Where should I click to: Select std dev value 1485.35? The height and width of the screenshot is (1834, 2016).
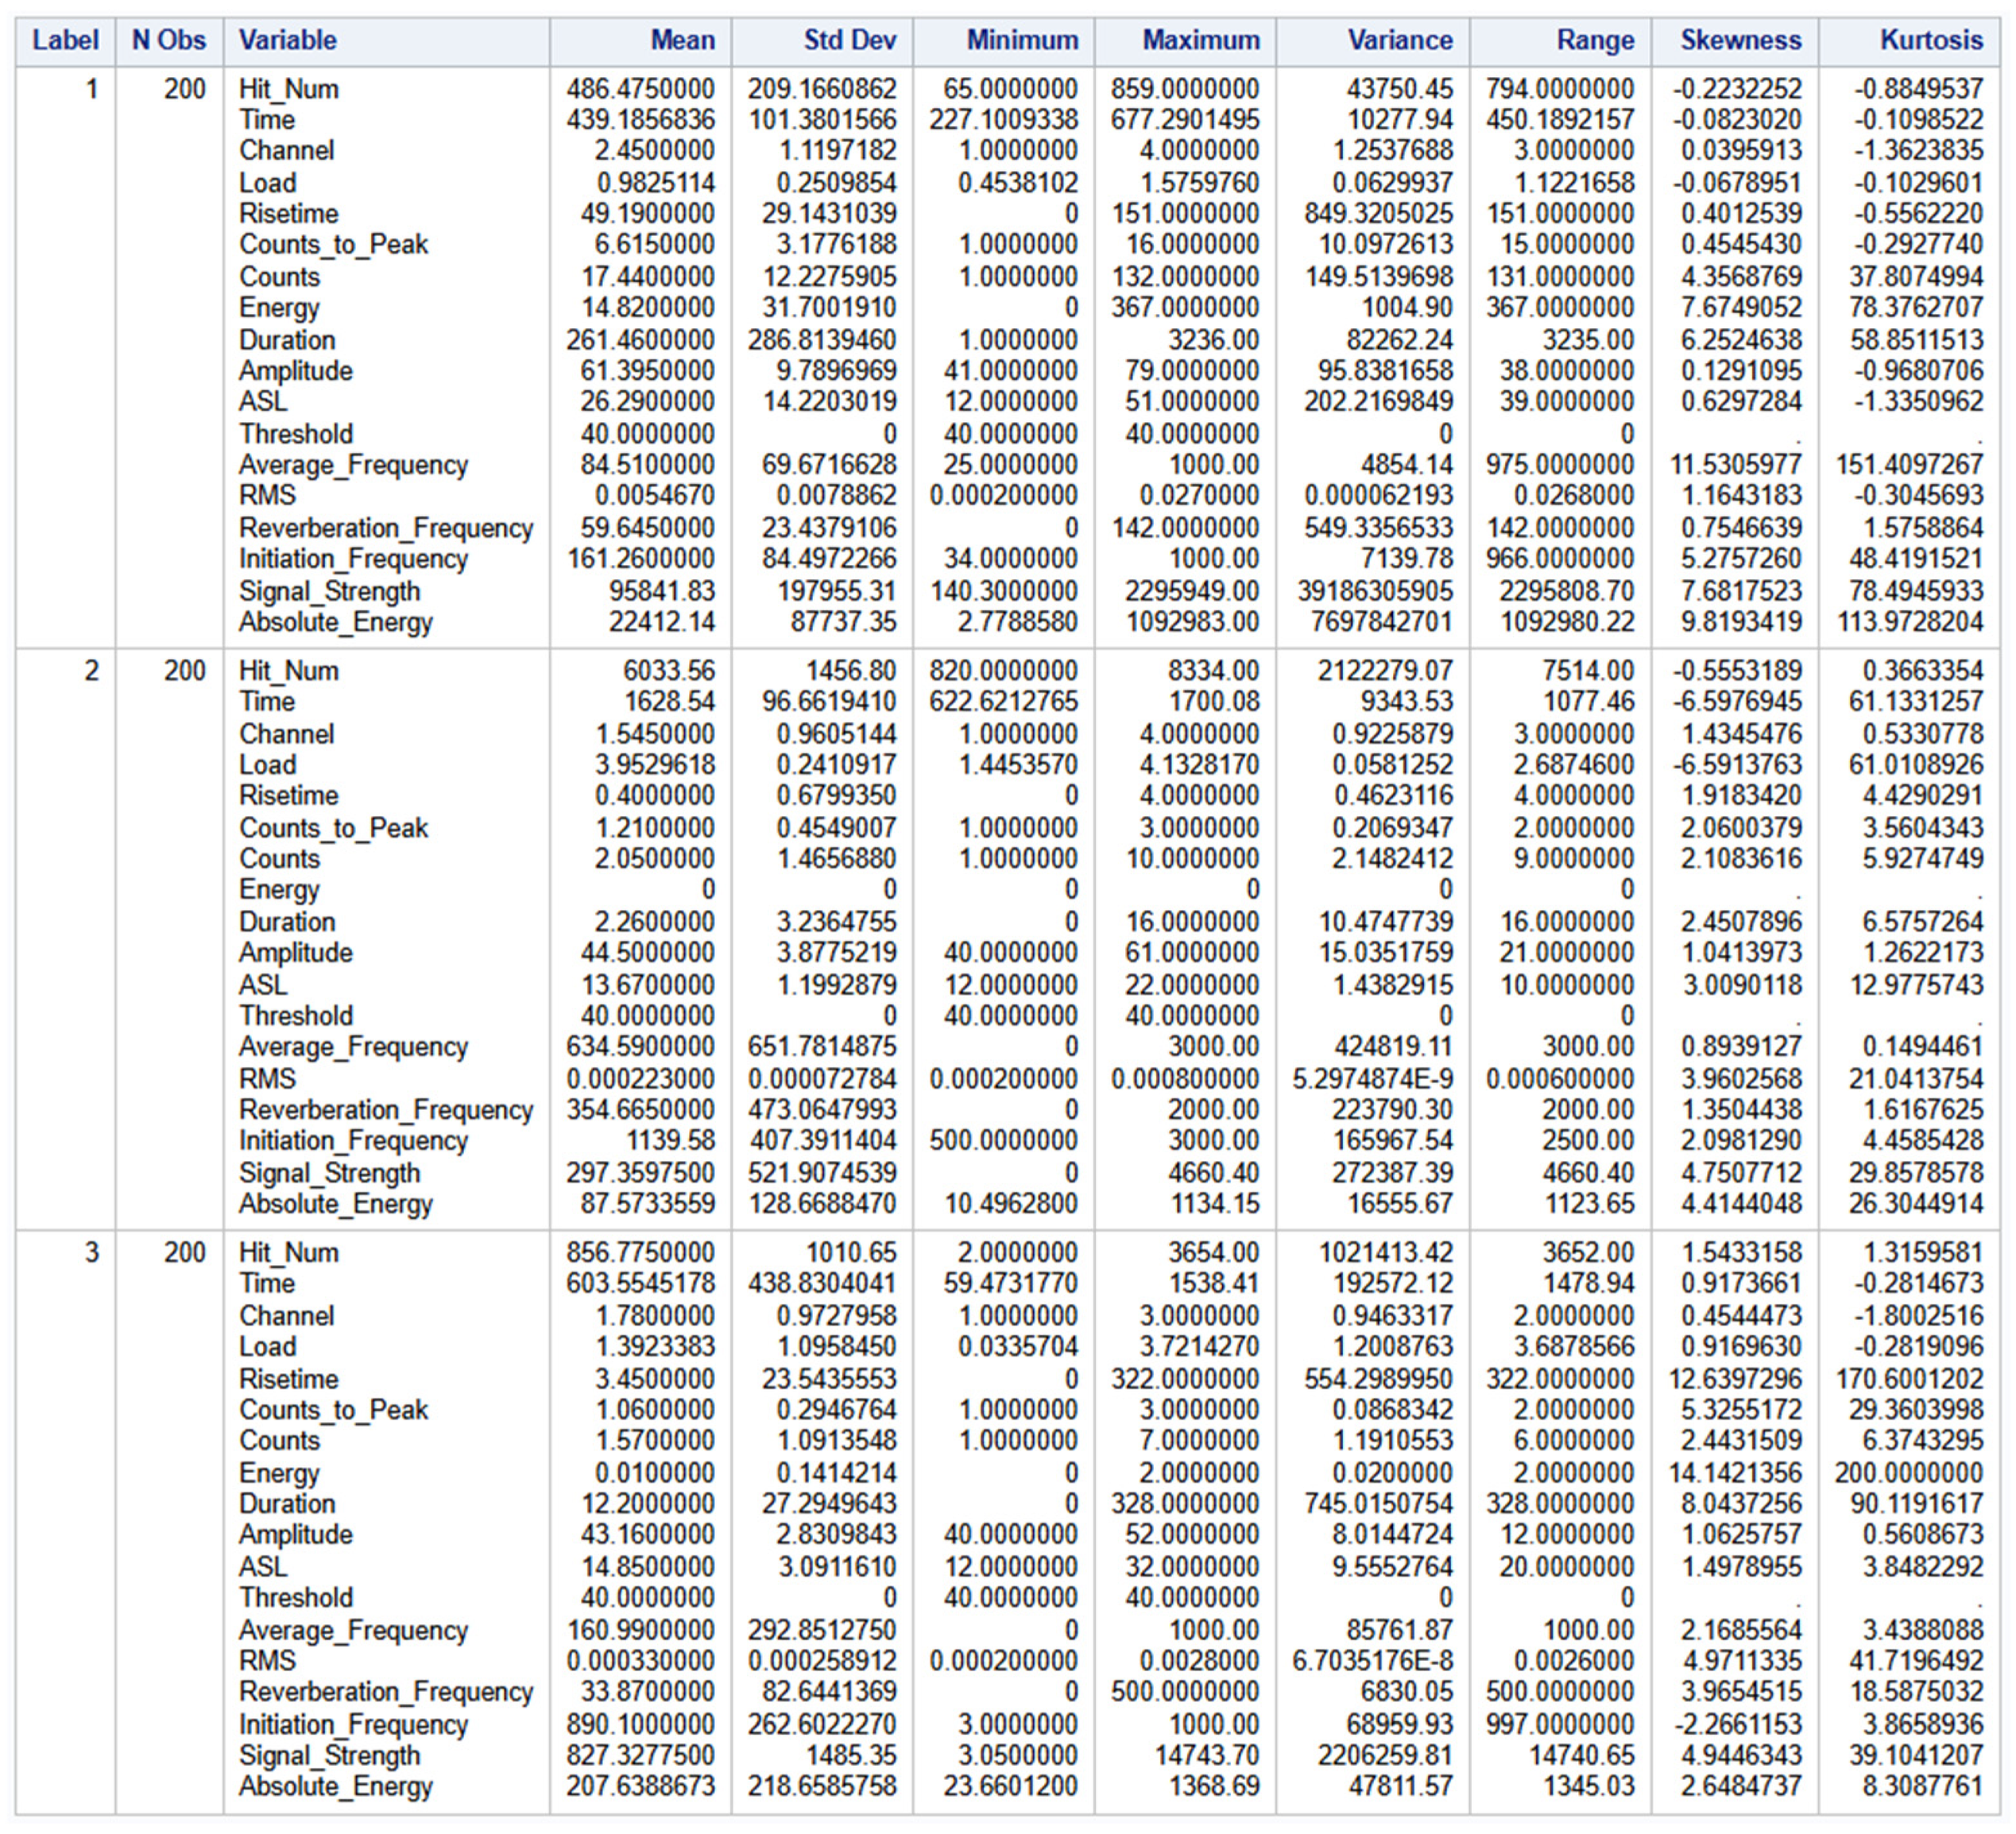(852, 1756)
